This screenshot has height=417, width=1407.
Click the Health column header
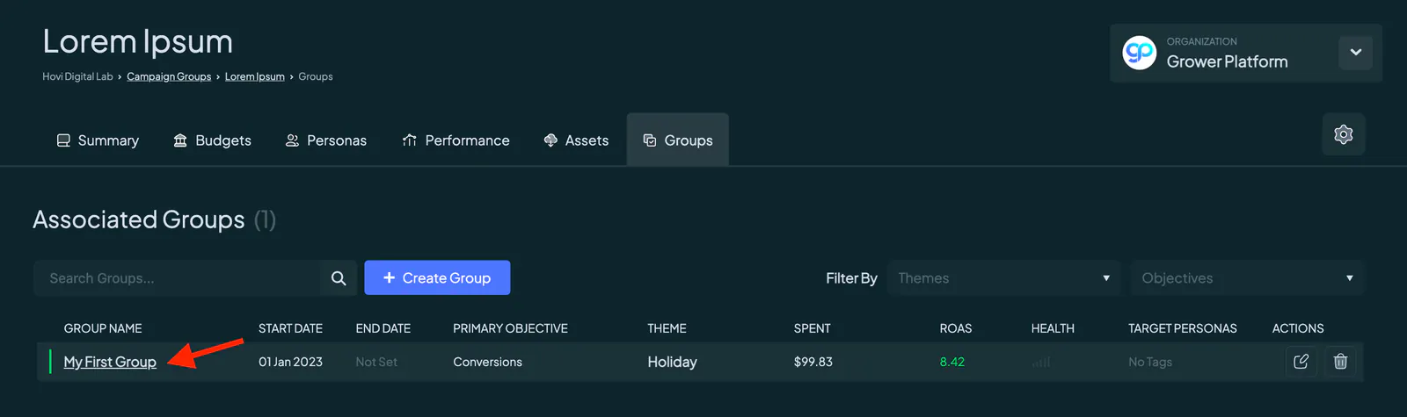(x=1053, y=328)
